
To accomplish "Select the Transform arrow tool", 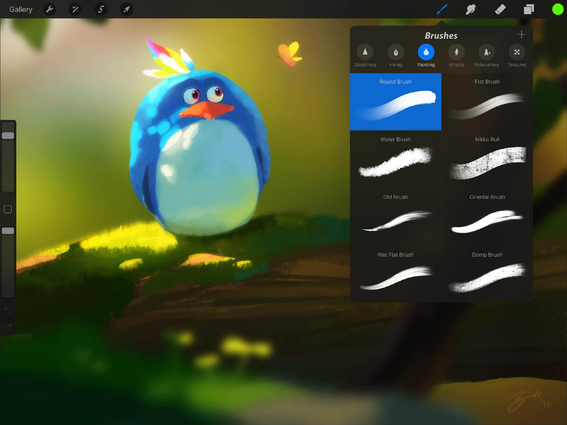I will 126,9.
